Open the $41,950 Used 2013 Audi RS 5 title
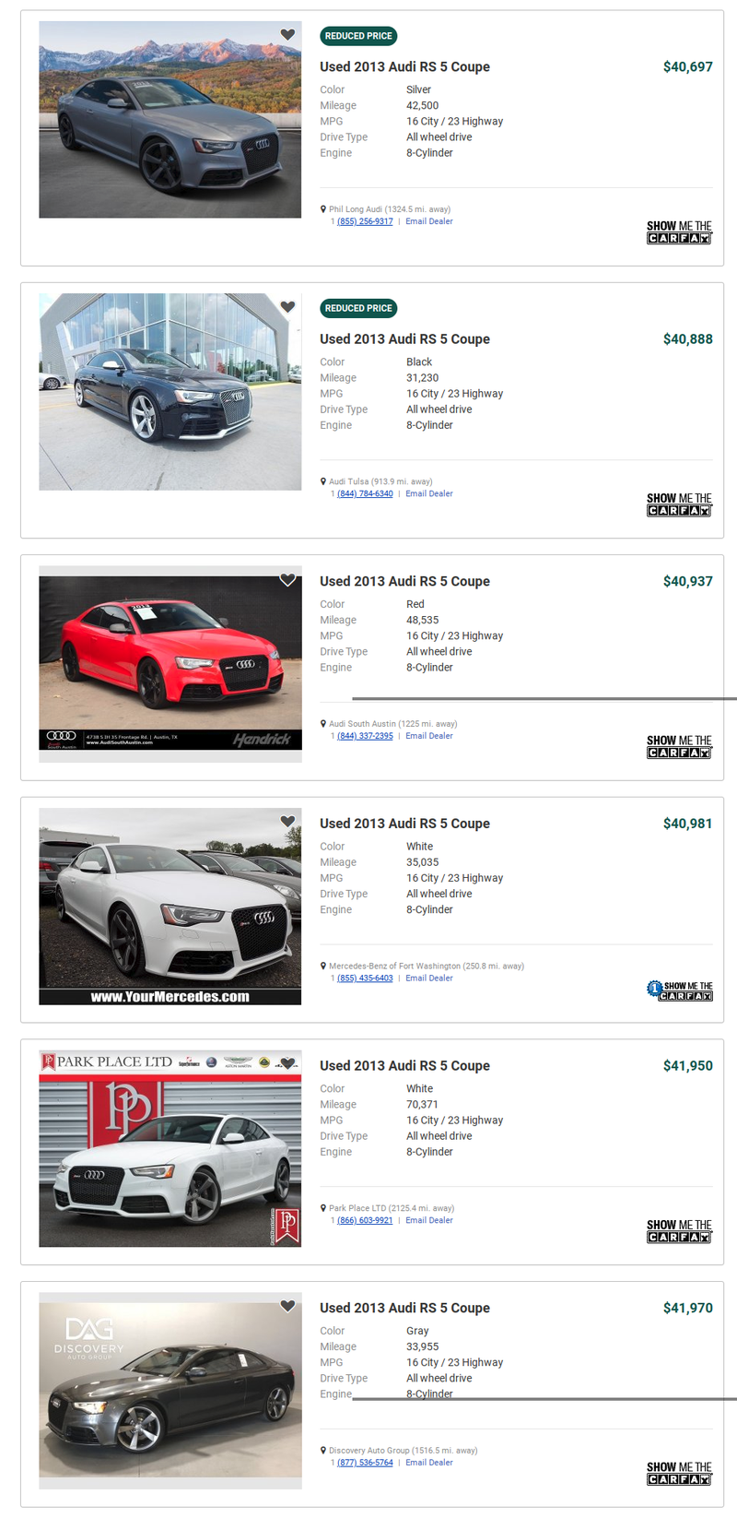The width and height of the screenshot is (737, 1518). (404, 1065)
